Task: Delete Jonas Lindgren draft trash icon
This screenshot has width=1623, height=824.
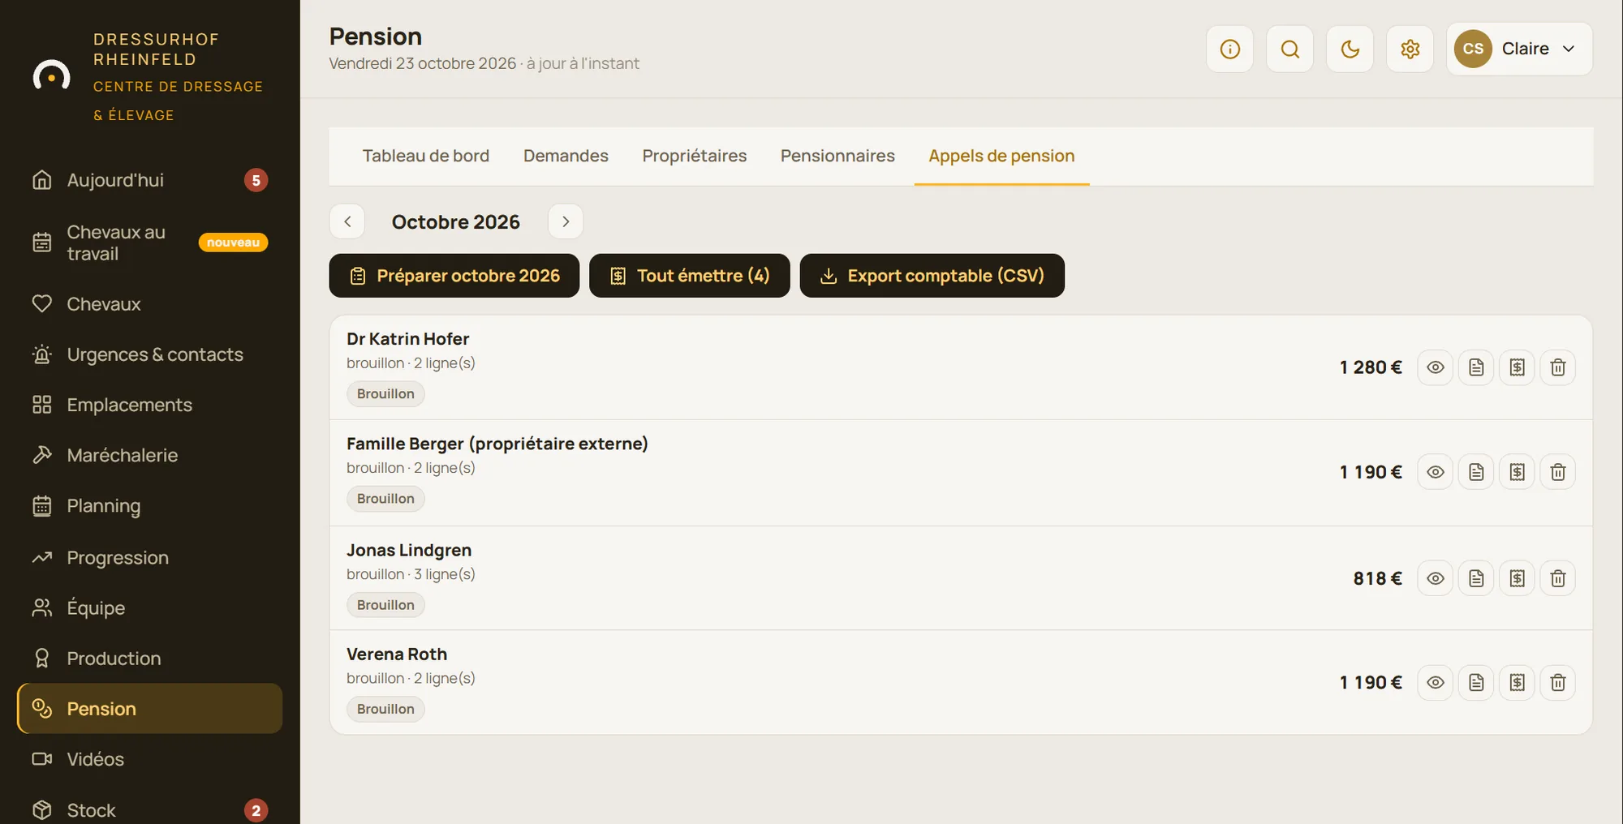Action: click(1557, 578)
